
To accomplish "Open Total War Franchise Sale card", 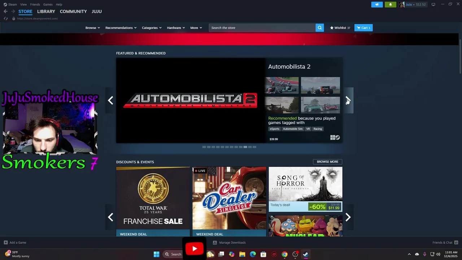I will (x=153, y=201).
